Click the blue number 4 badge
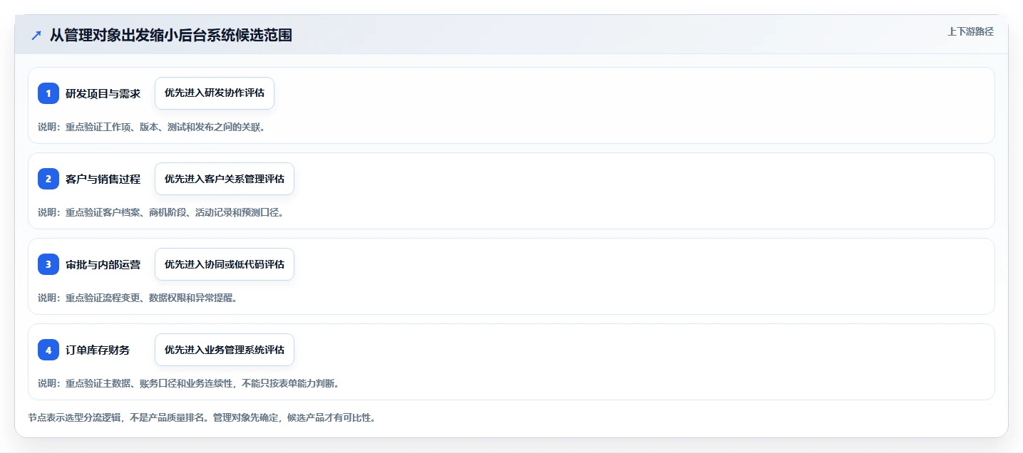Viewport: 1023px width, 453px height. click(48, 350)
